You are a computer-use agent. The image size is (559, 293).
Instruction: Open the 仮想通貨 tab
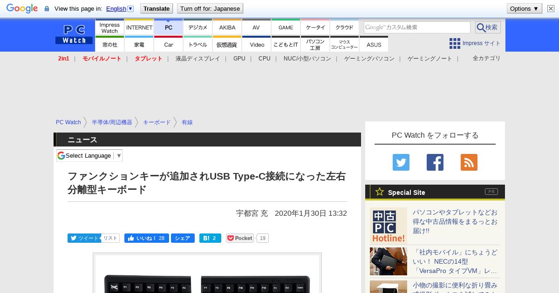pyautogui.click(x=227, y=44)
